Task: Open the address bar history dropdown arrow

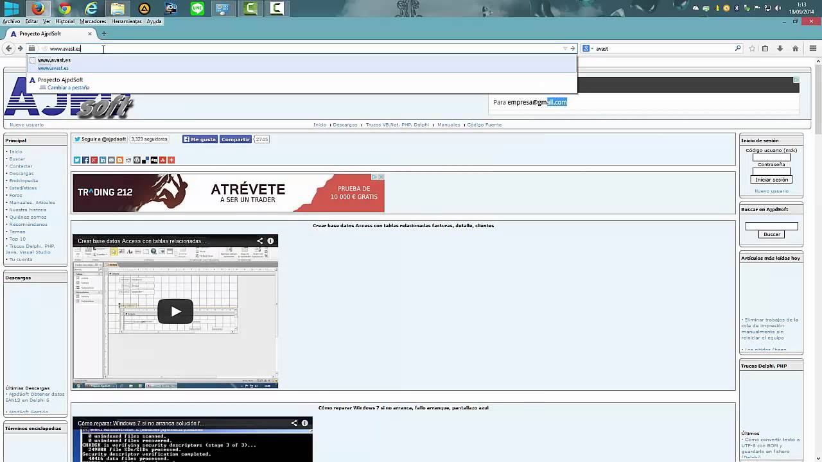Action: (x=565, y=48)
